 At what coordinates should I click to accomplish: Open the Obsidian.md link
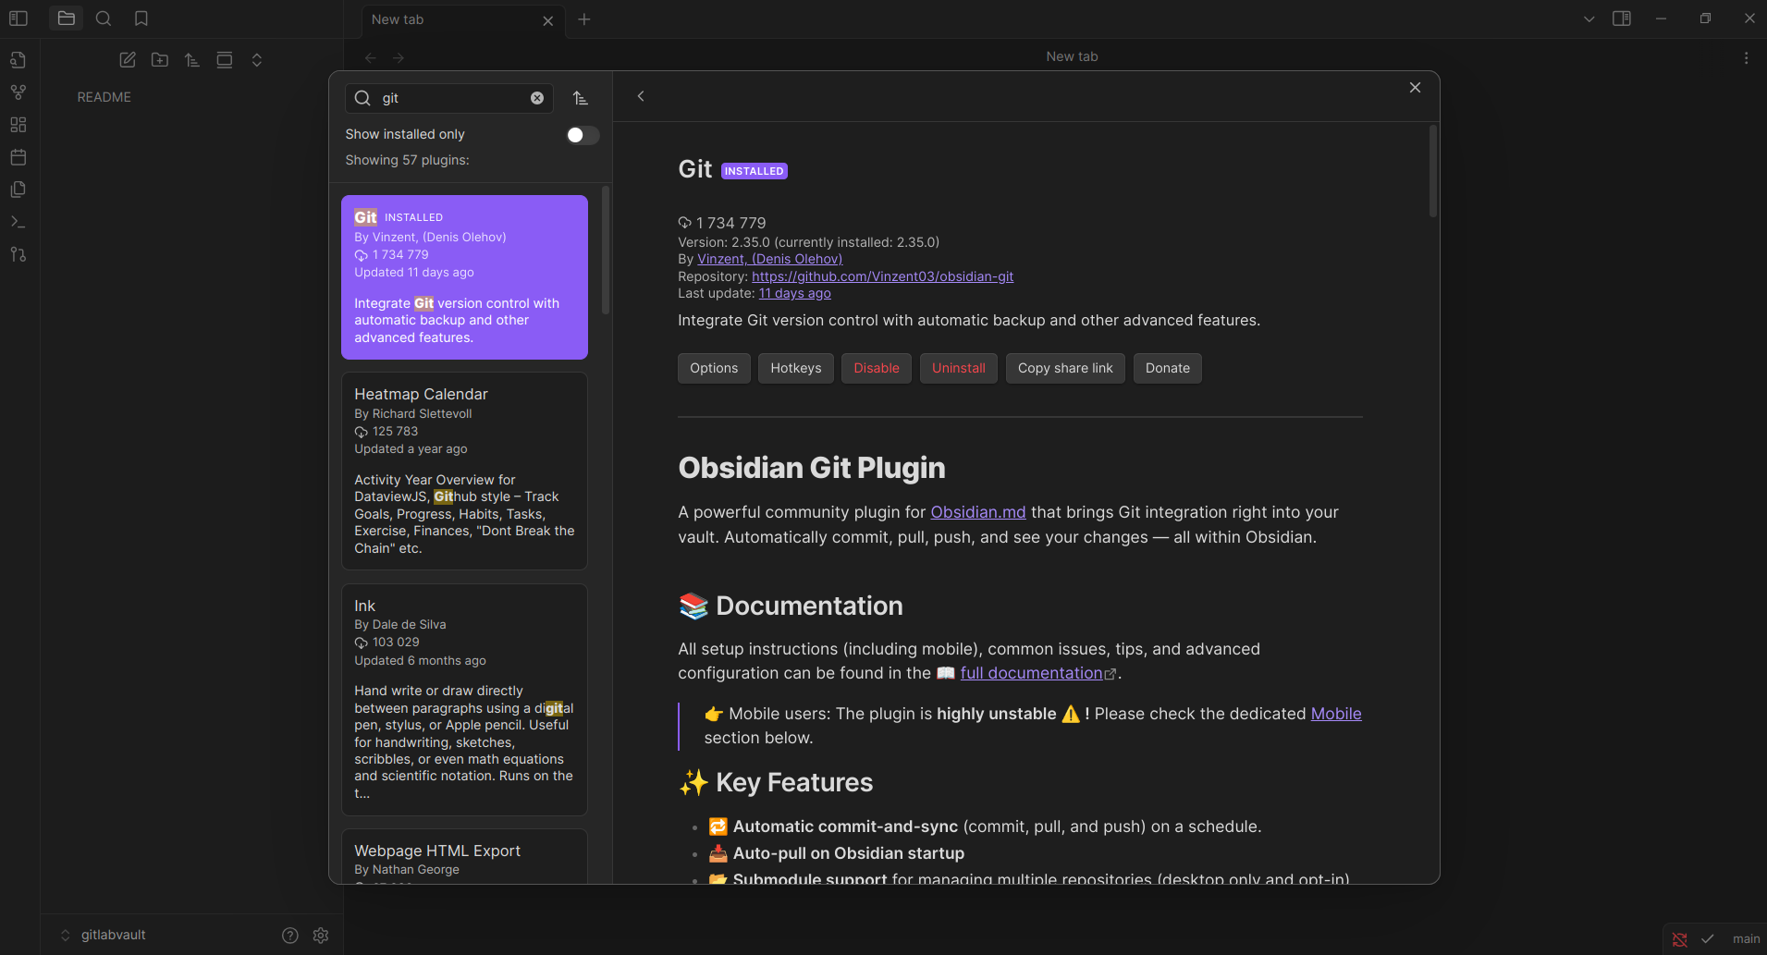point(978,512)
